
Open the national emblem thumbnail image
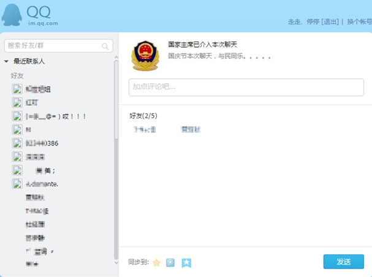[145, 56]
